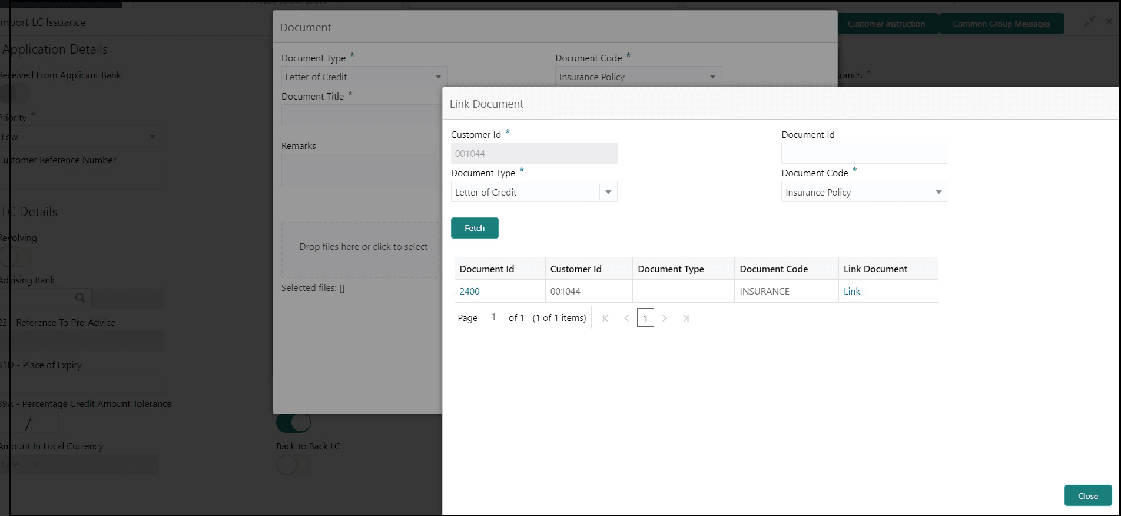The image size is (1121, 516).
Task: Click the Document Code column header
Action: (x=787, y=269)
